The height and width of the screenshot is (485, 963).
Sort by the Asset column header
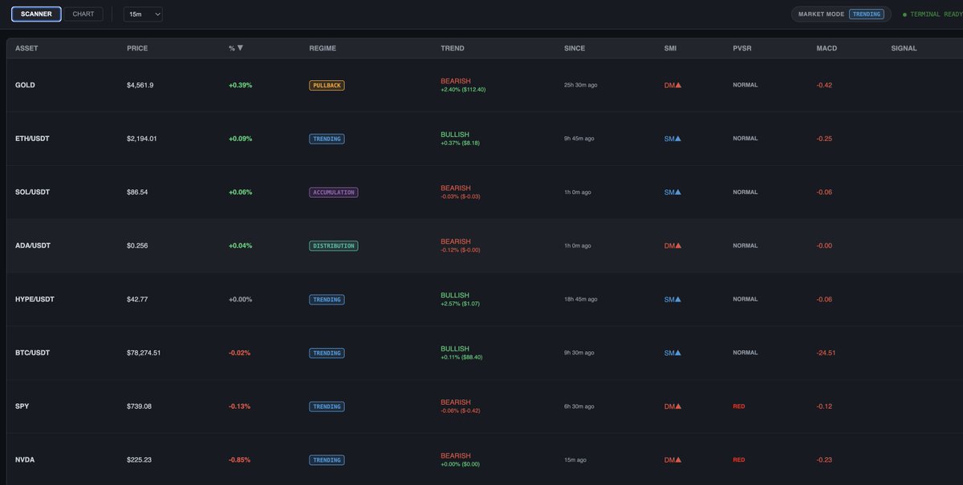(26, 48)
